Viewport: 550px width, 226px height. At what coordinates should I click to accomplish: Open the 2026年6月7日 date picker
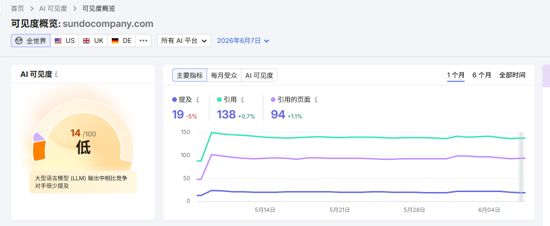pos(243,41)
